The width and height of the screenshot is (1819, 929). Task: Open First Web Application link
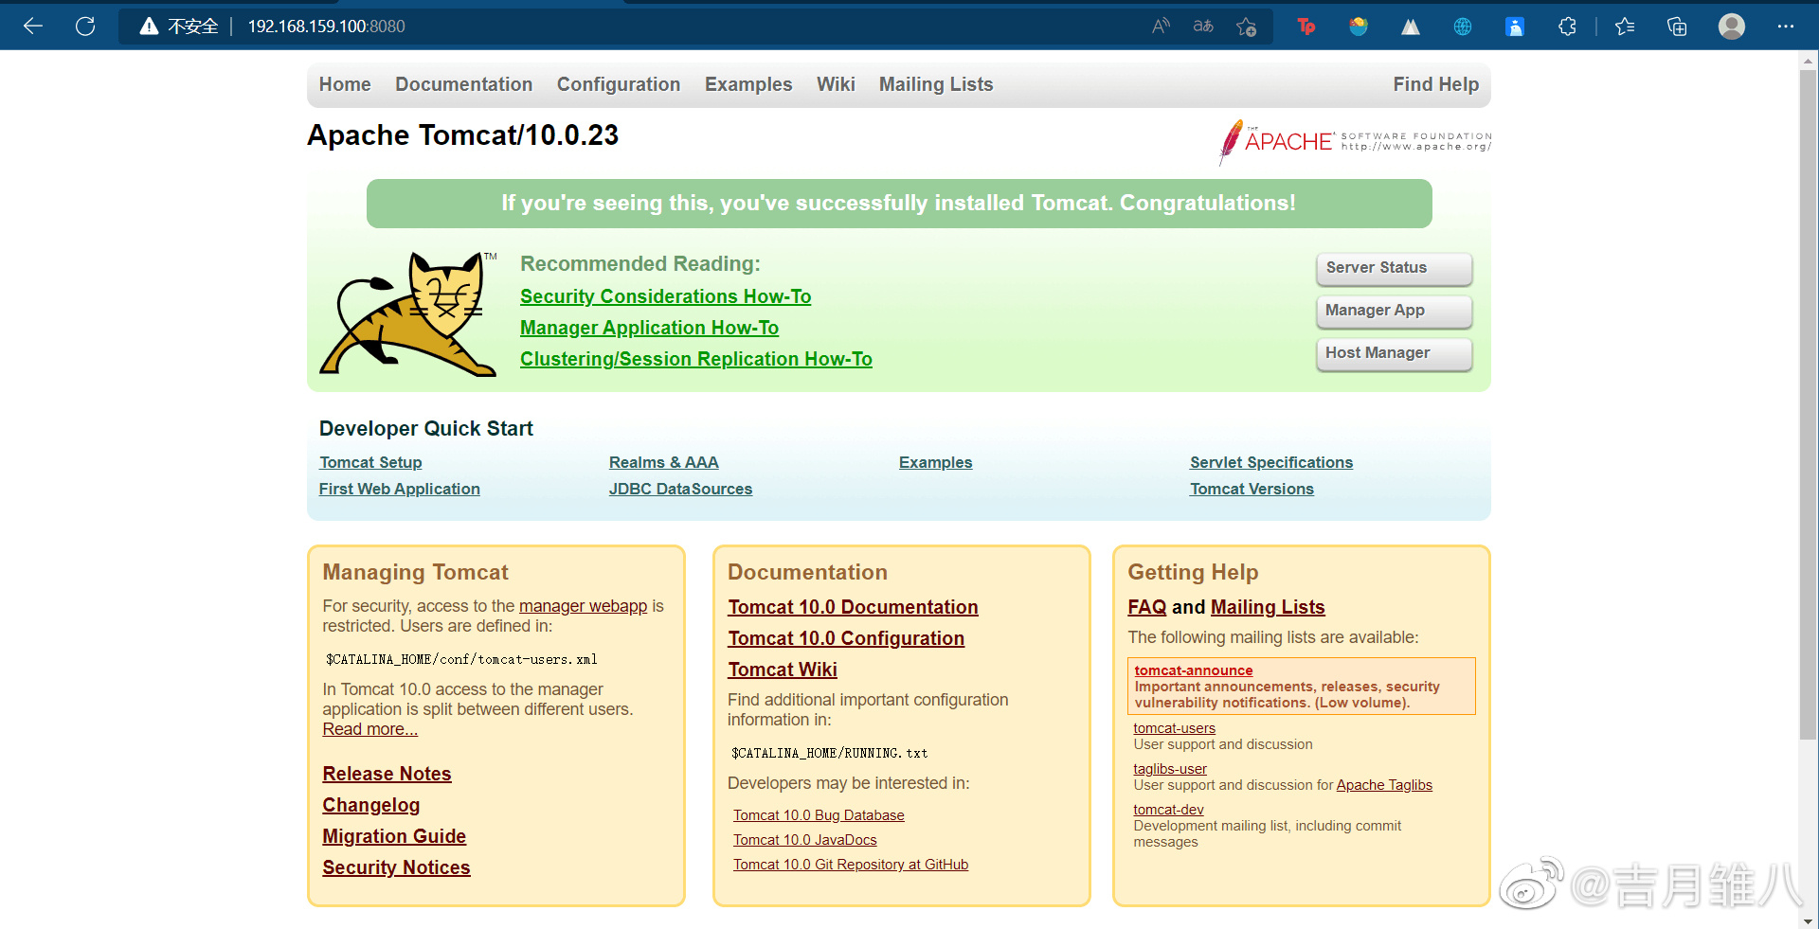tap(399, 489)
